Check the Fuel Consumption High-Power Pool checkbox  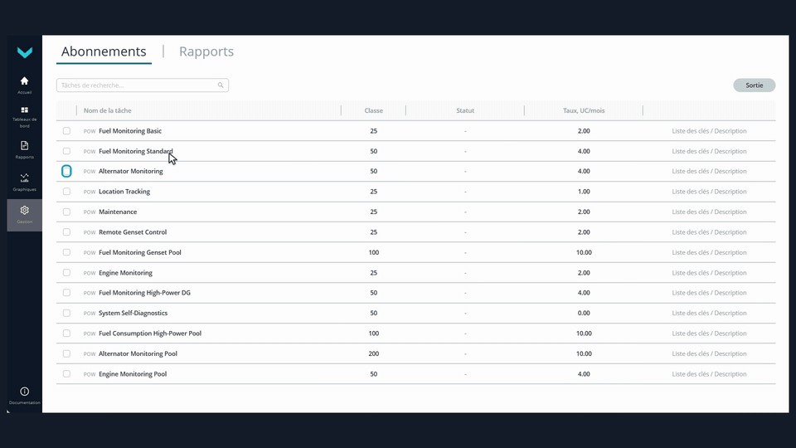[66, 334]
